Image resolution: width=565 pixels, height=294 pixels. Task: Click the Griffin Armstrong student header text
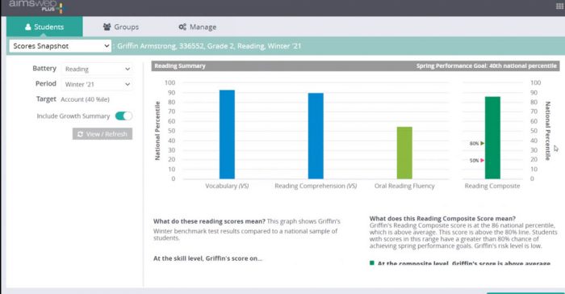tap(209, 46)
